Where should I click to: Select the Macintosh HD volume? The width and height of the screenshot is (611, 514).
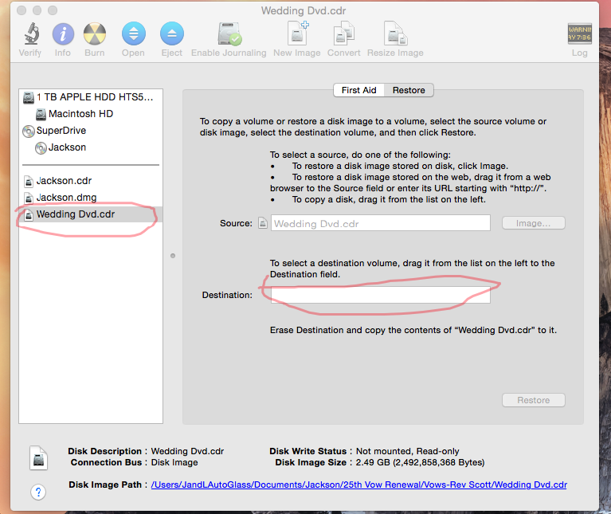(91, 114)
